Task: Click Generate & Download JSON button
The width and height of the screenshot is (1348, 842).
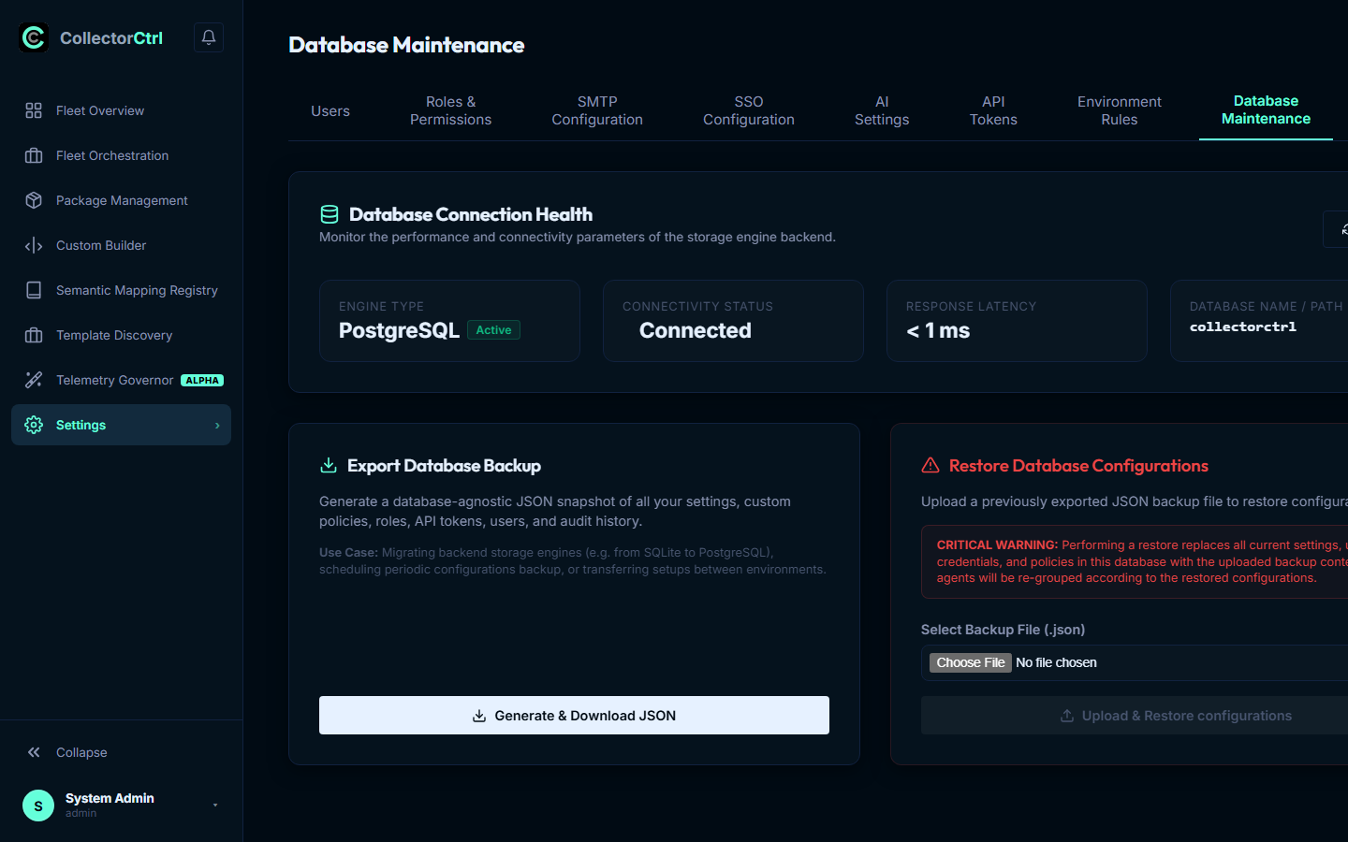Action: tap(574, 716)
